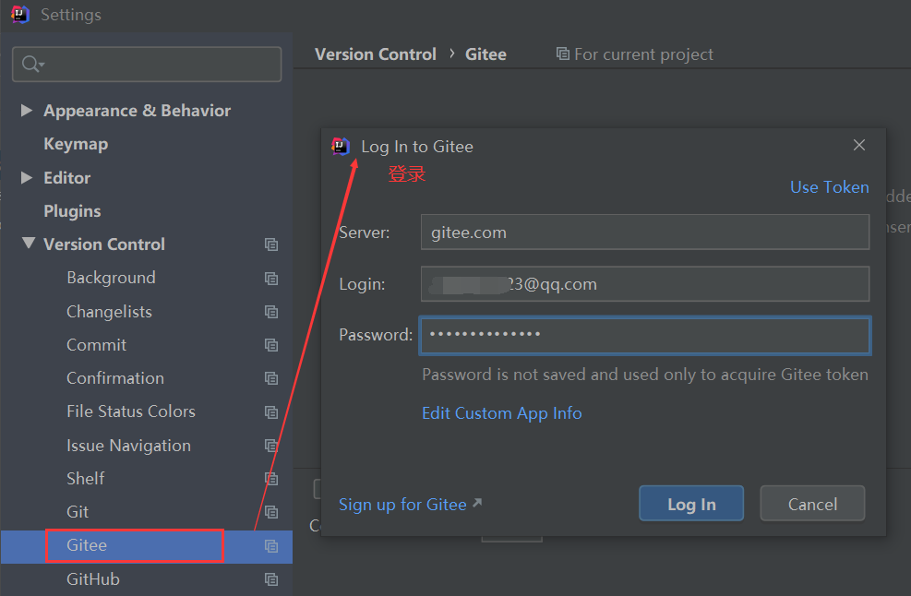Switch to Use Token login
This screenshot has width=911, height=596.
coord(829,187)
